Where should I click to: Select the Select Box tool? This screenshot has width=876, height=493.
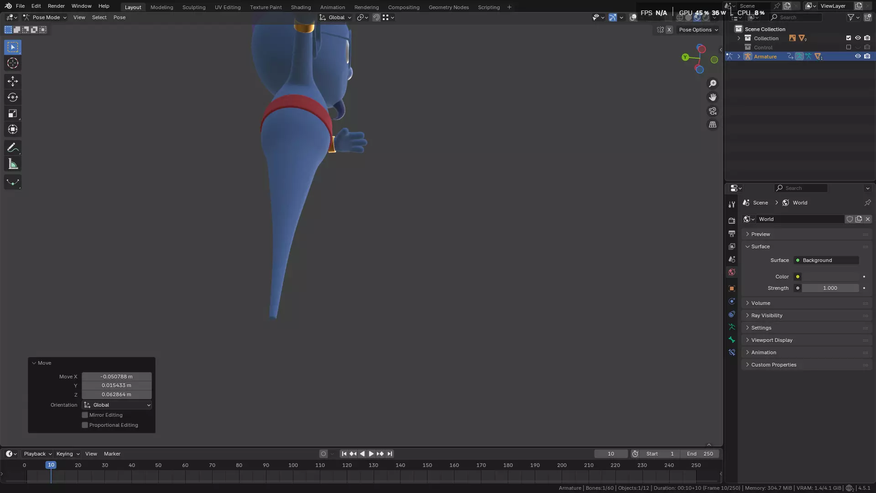(13, 47)
